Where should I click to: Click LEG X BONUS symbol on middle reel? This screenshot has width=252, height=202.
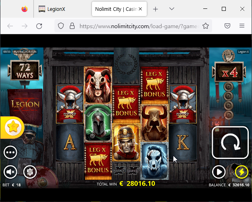click(x=126, y=104)
